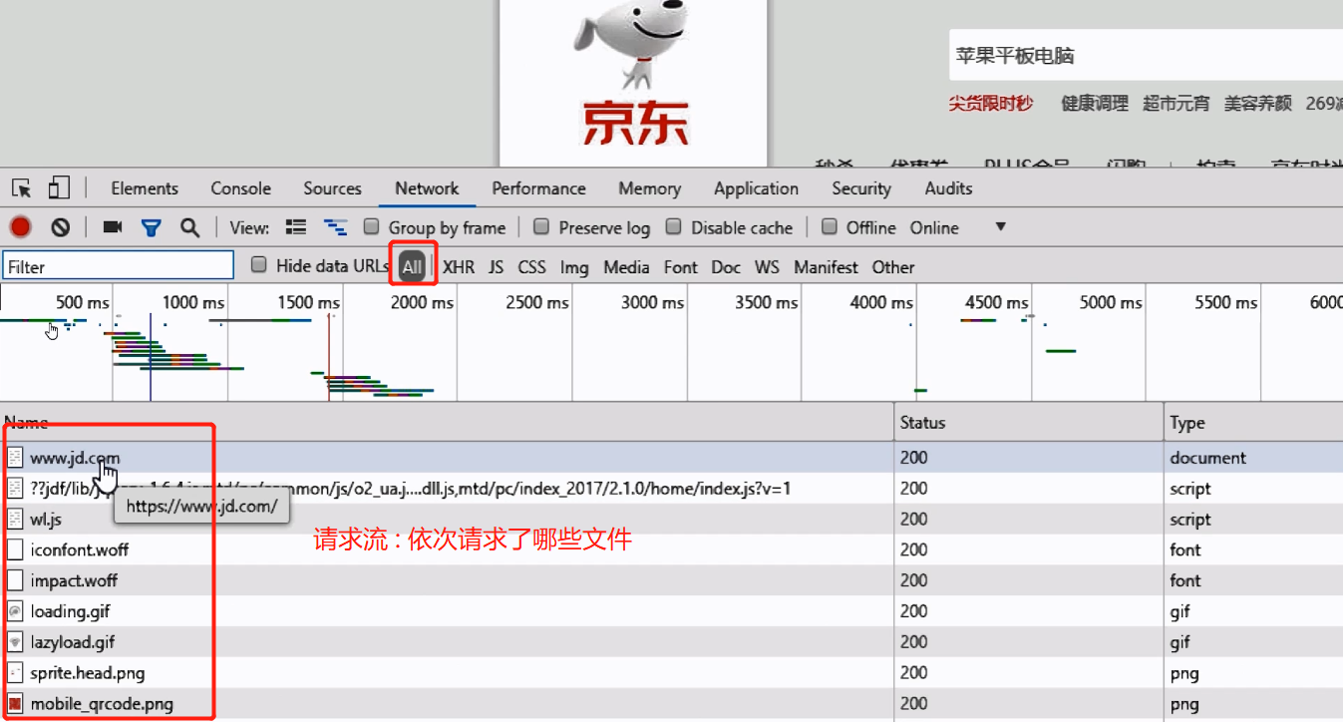Image resolution: width=1343 pixels, height=722 pixels.
Task: Click the iconfont.woff file icon
Action: tap(15, 549)
